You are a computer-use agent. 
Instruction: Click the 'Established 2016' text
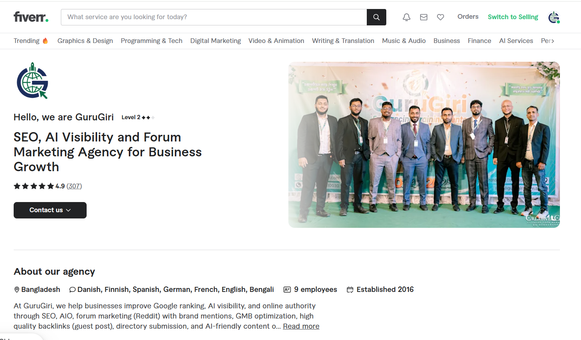point(385,290)
